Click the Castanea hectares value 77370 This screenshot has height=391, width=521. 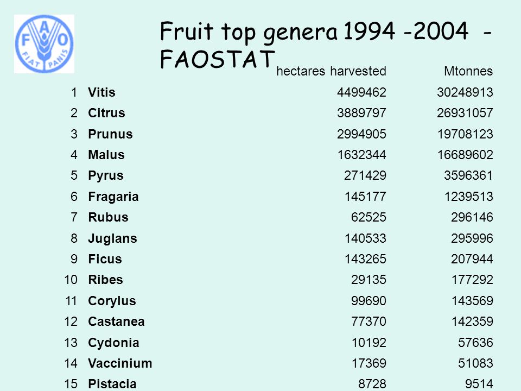click(369, 321)
